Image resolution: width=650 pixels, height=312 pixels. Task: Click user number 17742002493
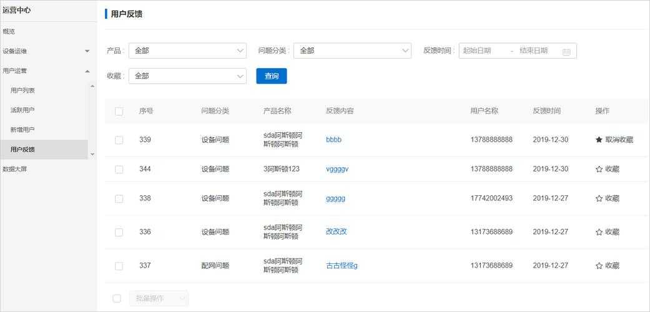[491, 198]
